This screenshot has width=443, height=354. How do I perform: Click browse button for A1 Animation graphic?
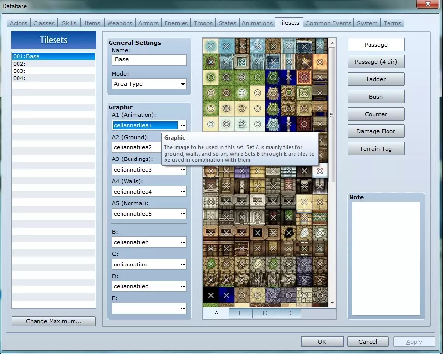coord(183,125)
